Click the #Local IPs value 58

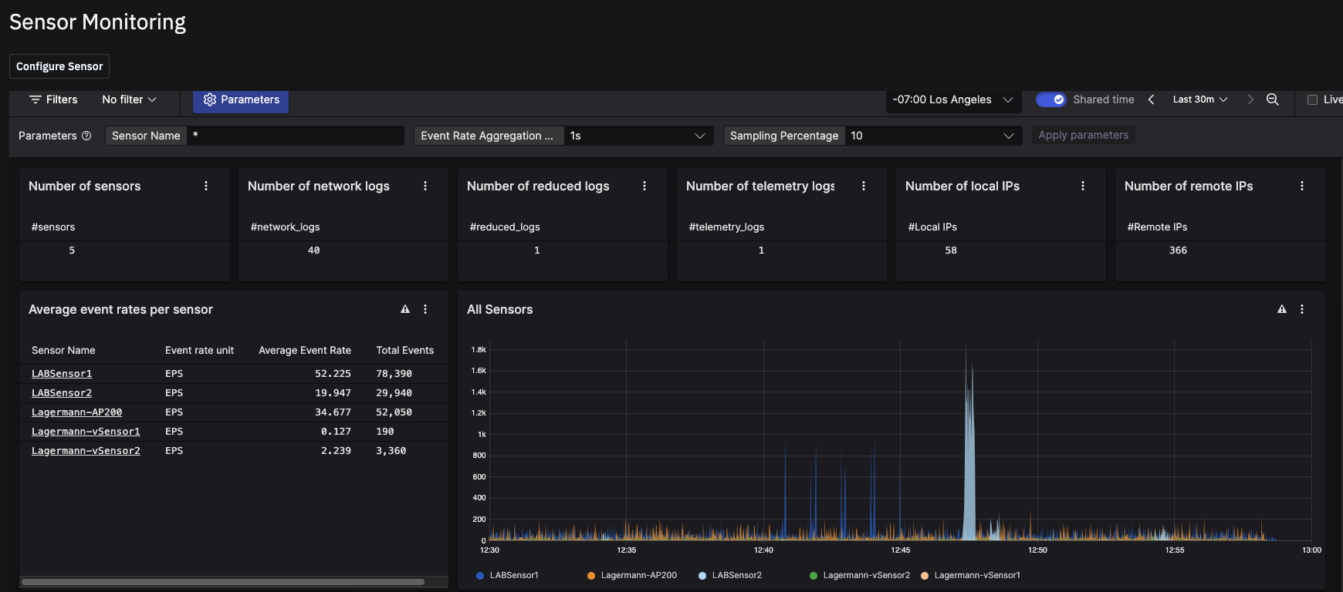(x=951, y=251)
